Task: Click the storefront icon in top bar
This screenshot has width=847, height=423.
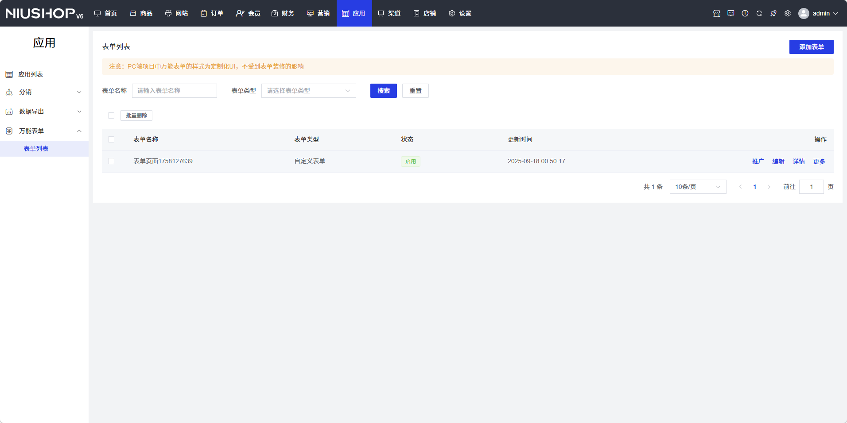Action: (x=716, y=13)
